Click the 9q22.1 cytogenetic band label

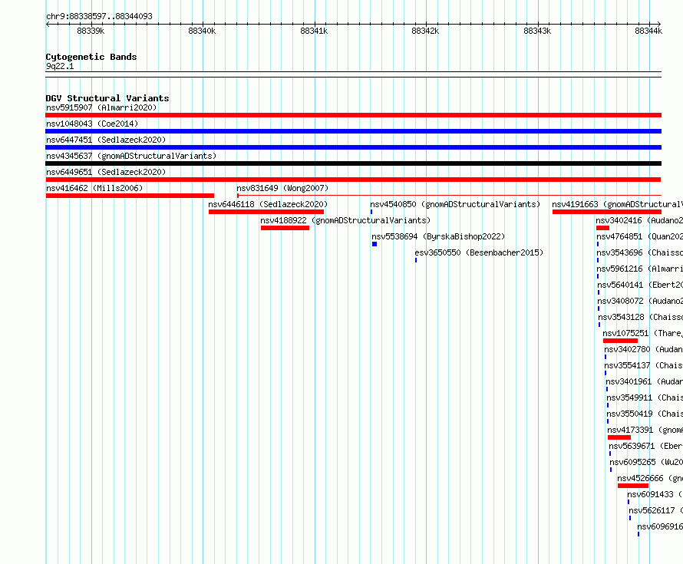(60, 66)
